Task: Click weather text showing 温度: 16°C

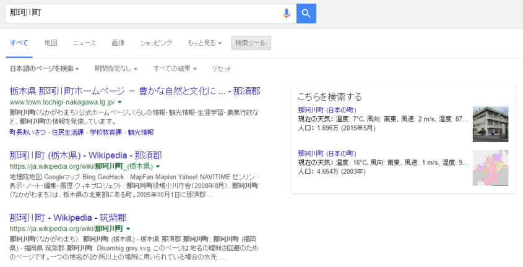Action: click(383, 163)
